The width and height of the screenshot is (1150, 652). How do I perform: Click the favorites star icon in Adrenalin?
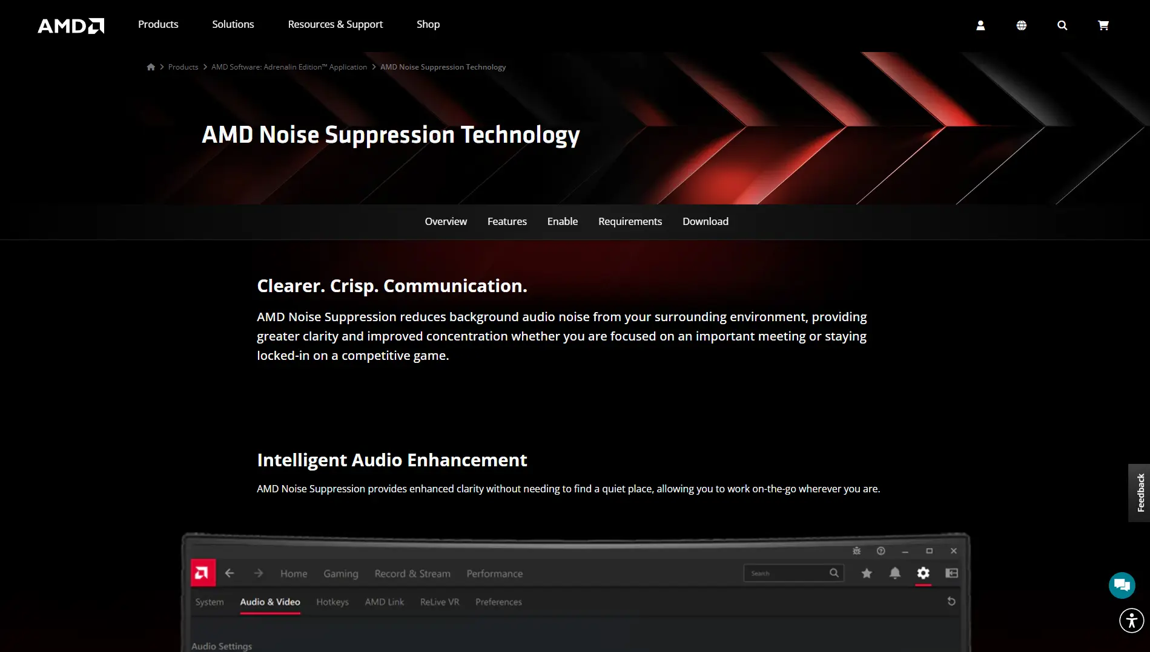pos(867,573)
